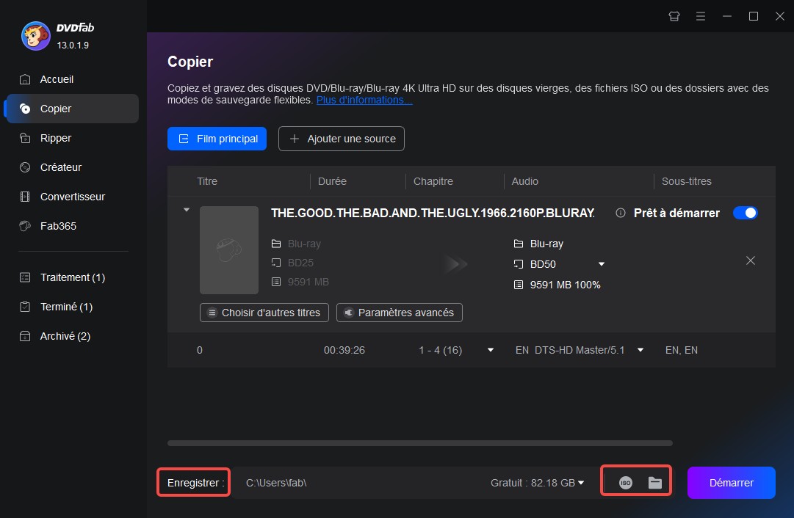Screen dimensions: 794x518
Task: Collapse the title row with triangle expander
Action: 187,209
